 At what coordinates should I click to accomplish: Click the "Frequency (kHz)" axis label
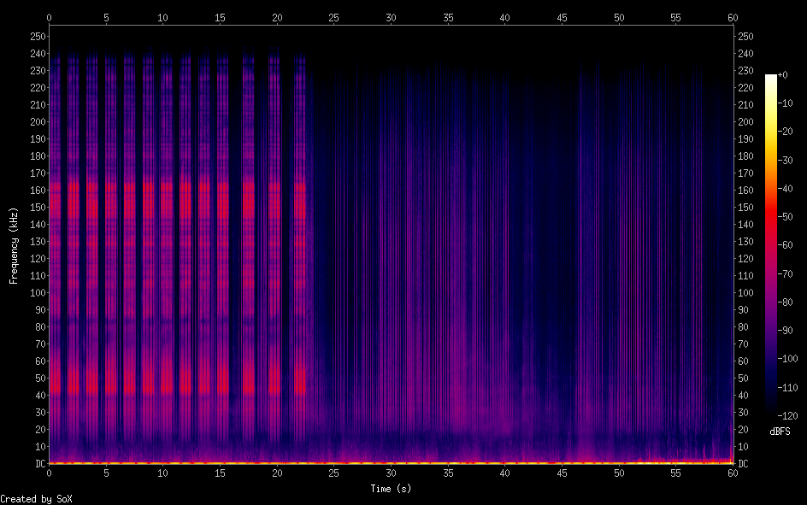[14, 245]
